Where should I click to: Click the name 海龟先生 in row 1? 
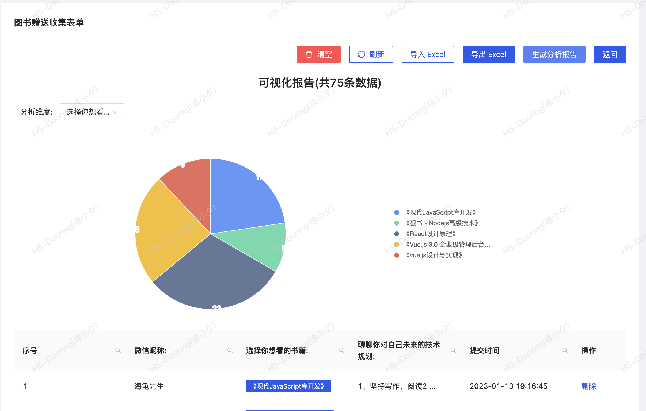[149, 386]
